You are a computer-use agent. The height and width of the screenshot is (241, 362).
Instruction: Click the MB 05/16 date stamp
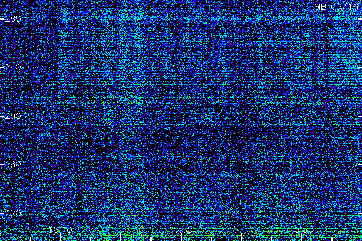click(336, 7)
